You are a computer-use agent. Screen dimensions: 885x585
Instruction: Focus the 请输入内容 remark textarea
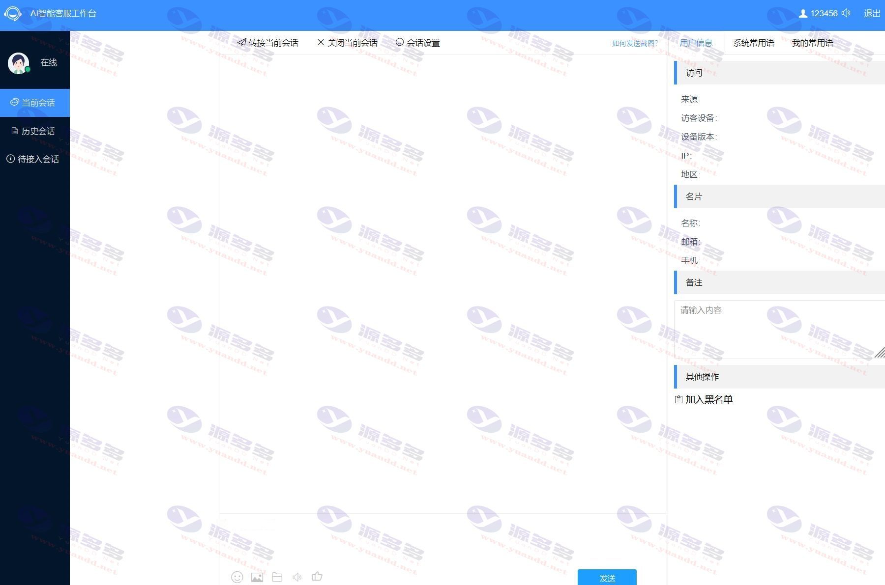[779, 330]
